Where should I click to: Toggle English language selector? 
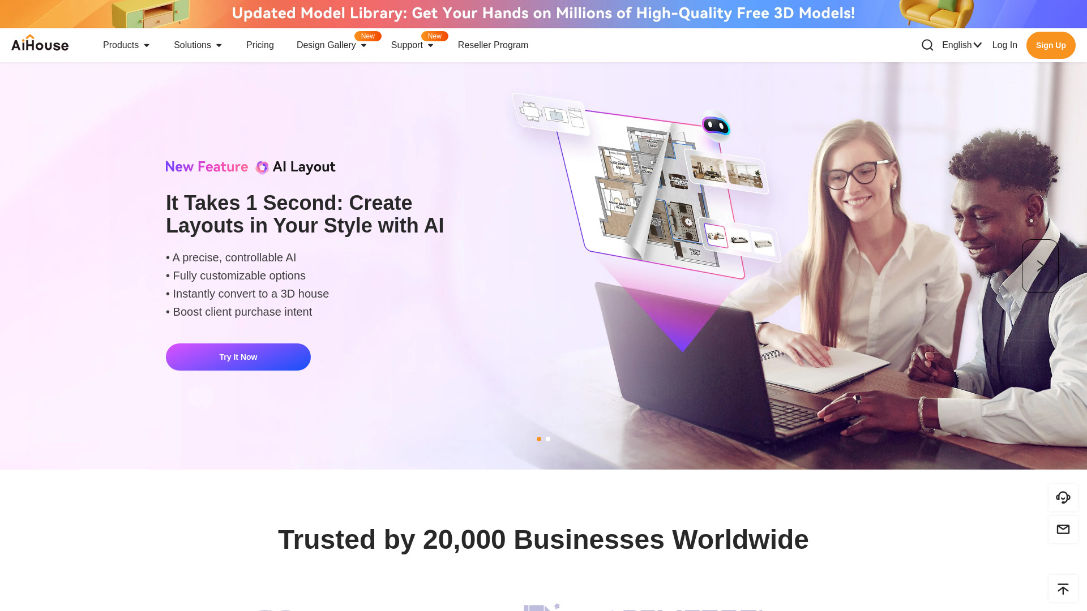[961, 45]
